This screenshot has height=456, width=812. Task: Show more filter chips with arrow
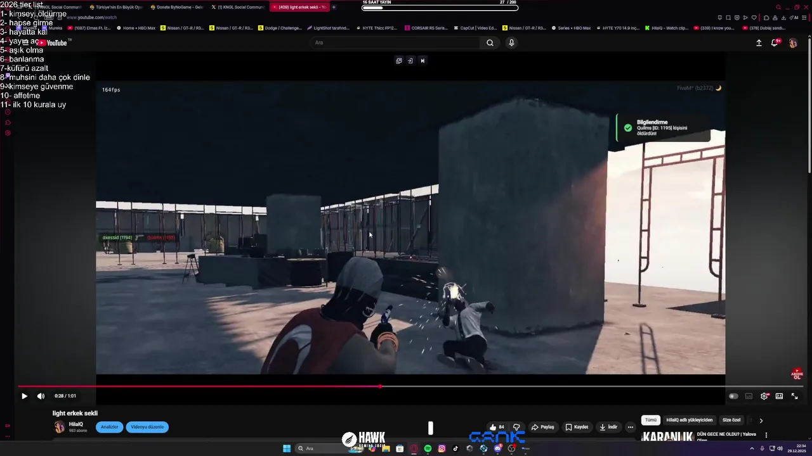[x=761, y=421]
